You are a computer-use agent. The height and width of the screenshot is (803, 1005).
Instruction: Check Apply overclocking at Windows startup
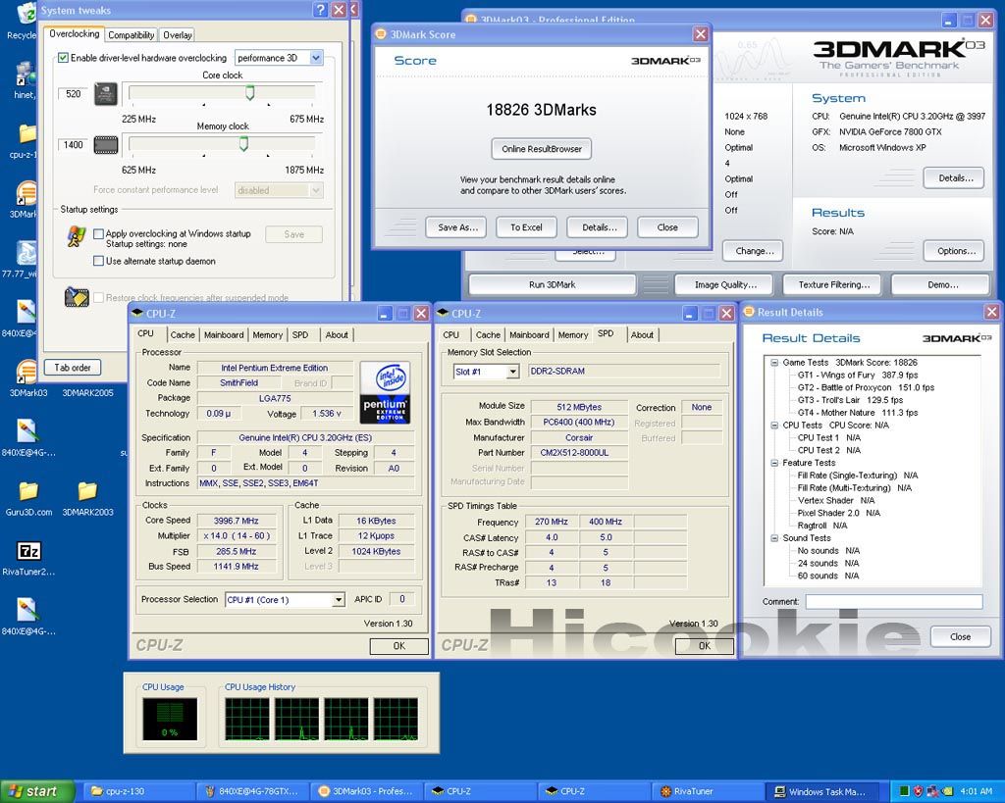[x=98, y=233]
